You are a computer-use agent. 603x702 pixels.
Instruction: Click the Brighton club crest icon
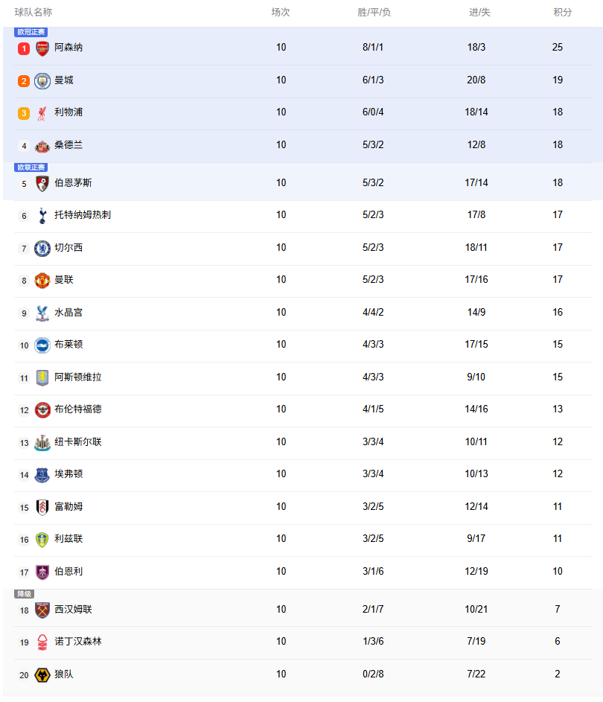point(42,345)
